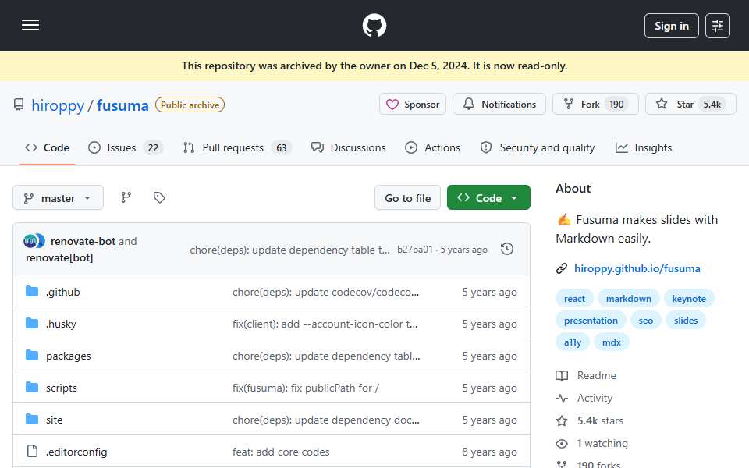Open appearance settings sliders icon
This screenshot has width=749, height=468.
tap(718, 26)
